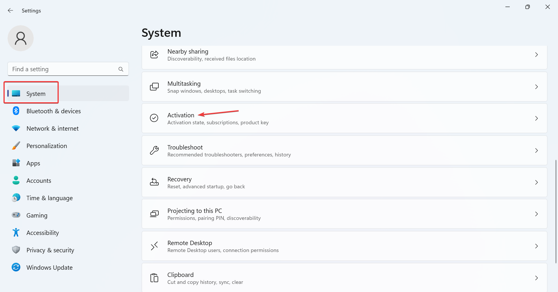The height and width of the screenshot is (292, 558).
Task: Click the Find a setting search box
Action: pyautogui.click(x=64, y=69)
